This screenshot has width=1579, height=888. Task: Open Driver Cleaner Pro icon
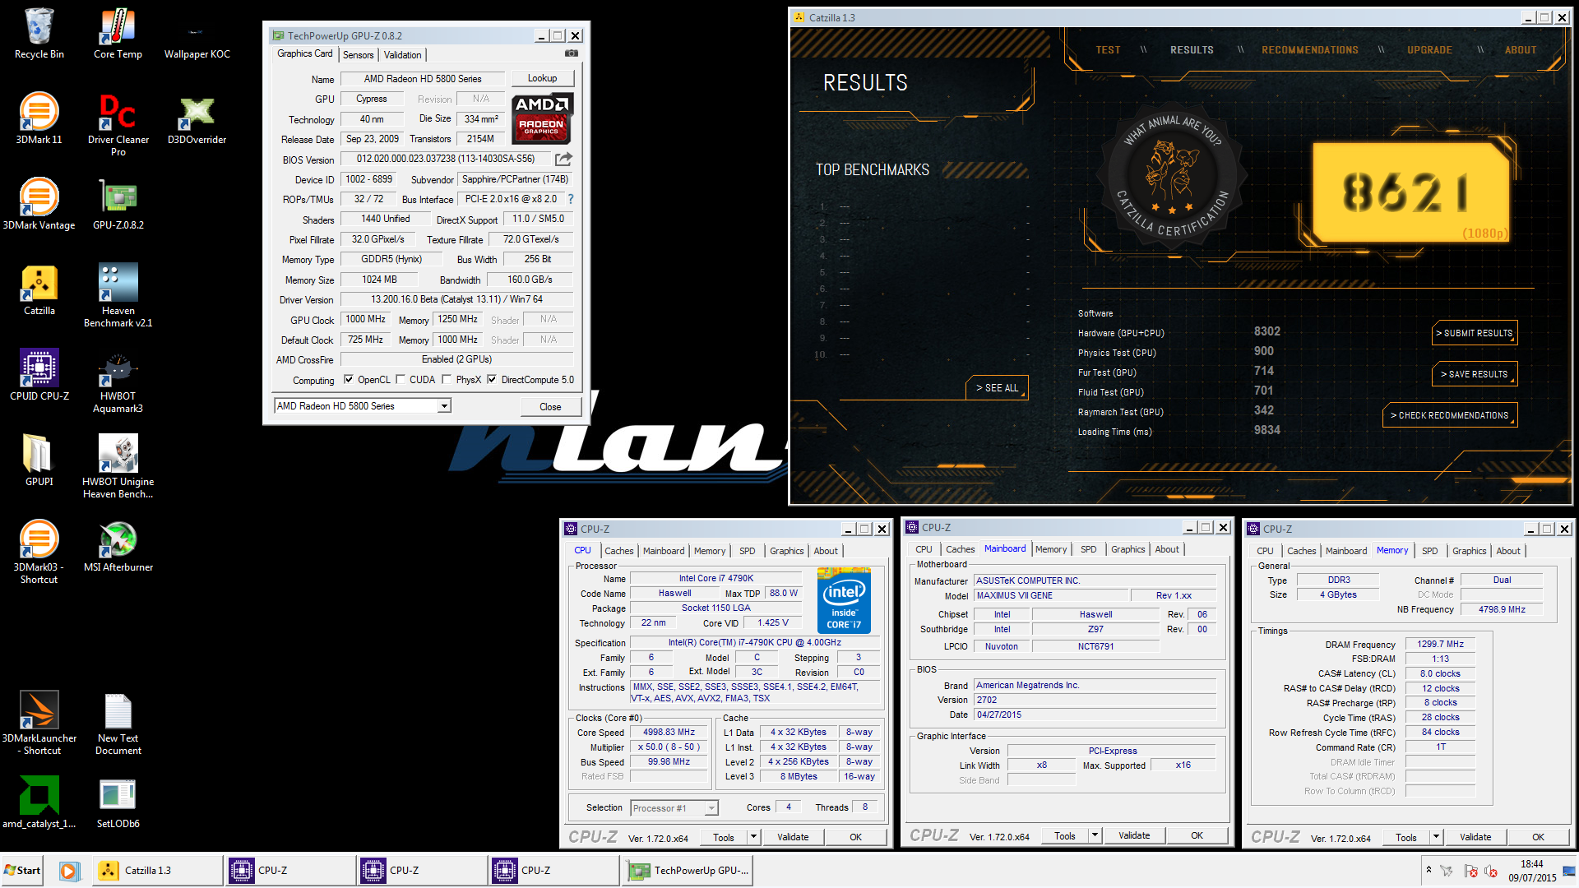118,123
